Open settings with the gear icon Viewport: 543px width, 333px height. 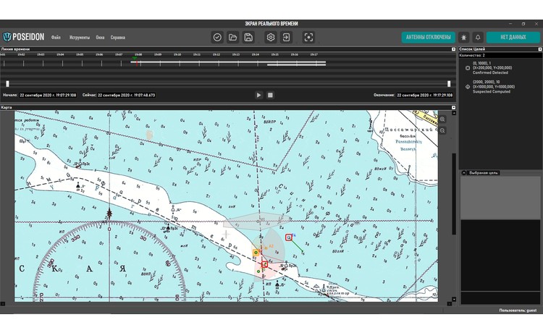(x=271, y=37)
